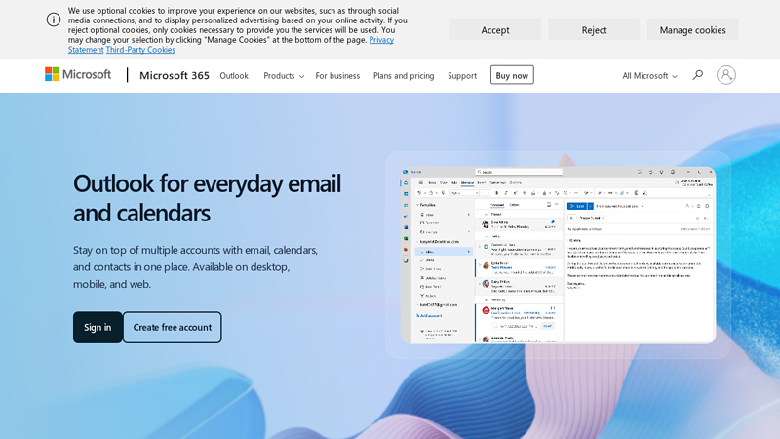The image size is (780, 439).
Task: Go to Microsoft 365 home link
Action: tap(175, 76)
